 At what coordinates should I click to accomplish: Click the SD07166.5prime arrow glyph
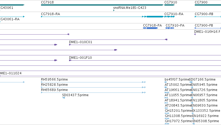(191, 82)
